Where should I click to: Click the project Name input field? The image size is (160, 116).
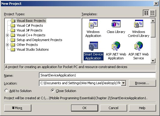(97, 75)
